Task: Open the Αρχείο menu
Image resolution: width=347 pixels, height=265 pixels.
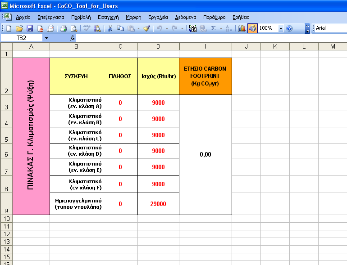Action: pyautogui.click(x=23, y=17)
